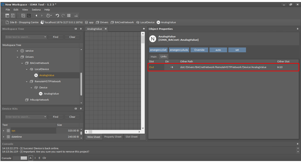This screenshot has height=163, width=301.
Task: Click the Out link row in Links table
Action: (x=223, y=67)
